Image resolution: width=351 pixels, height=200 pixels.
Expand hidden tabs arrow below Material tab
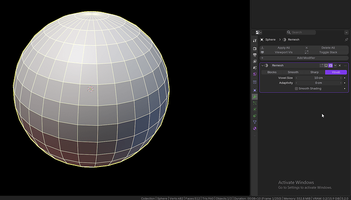pyautogui.click(x=255, y=135)
